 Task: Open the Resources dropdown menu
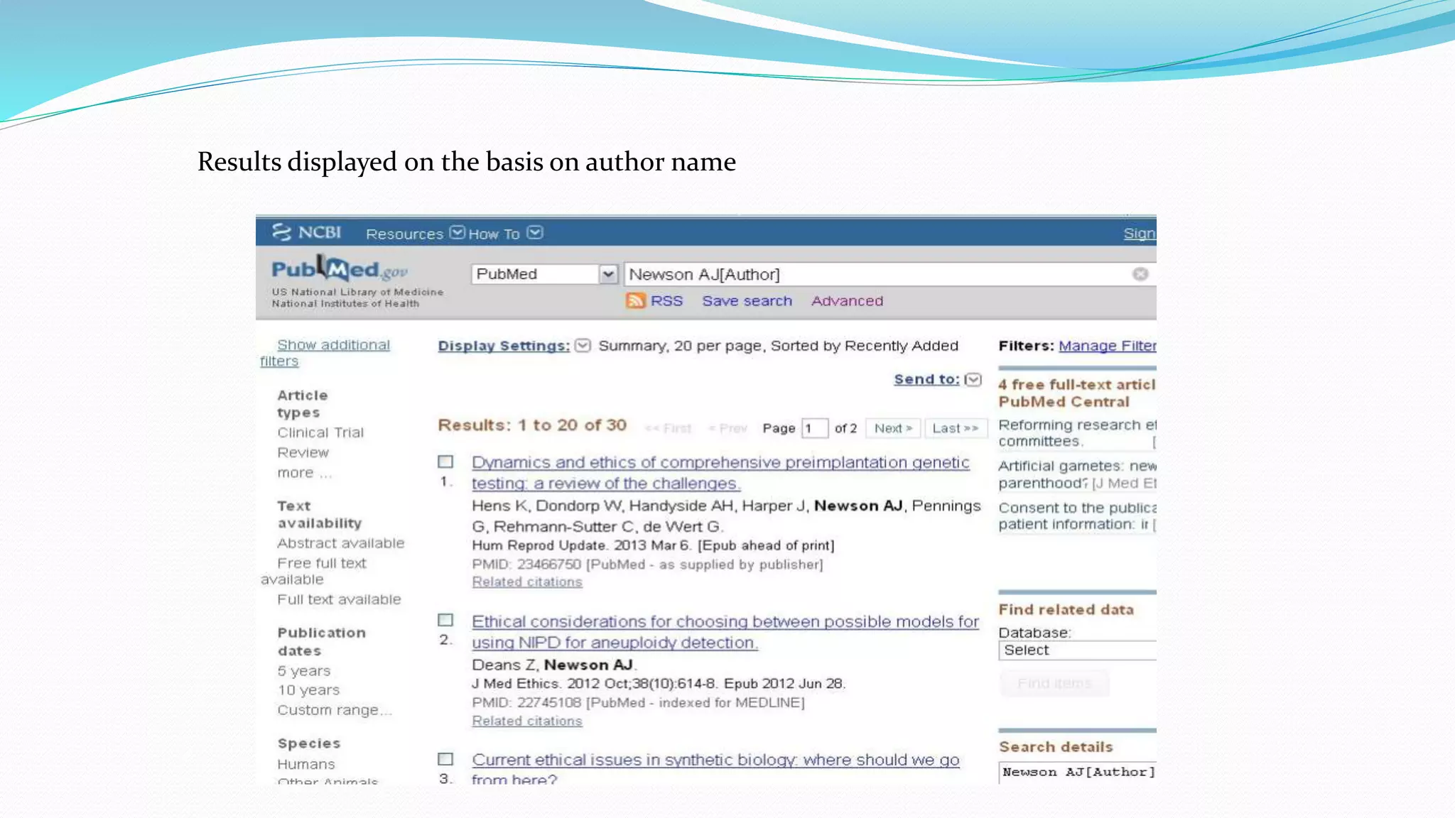415,234
